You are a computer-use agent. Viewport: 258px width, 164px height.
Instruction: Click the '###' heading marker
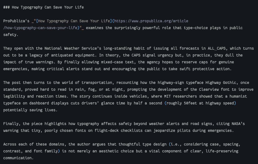[6, 7]
